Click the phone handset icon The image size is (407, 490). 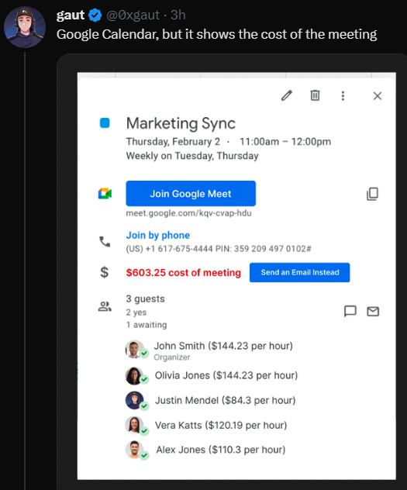105,242
